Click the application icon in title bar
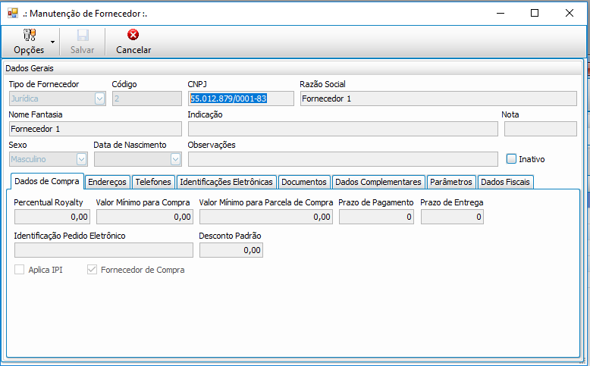590x366 pixels. [x=13, y=13]
